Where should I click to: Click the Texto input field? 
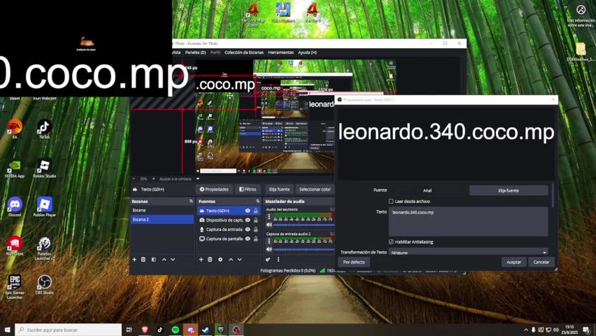tap(468, 222)
